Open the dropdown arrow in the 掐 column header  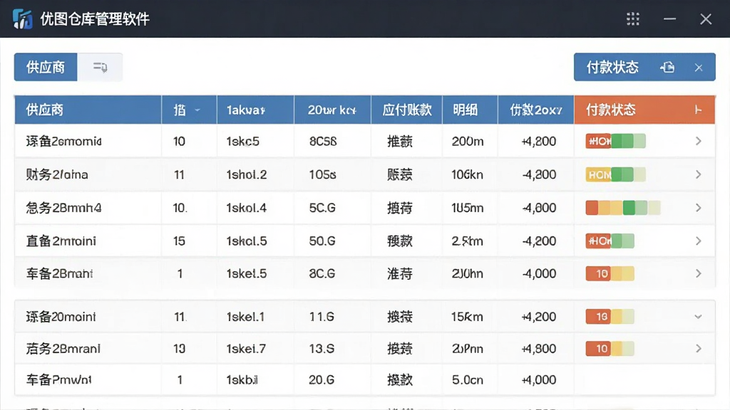pyautogui.click(x=197, y=110)
